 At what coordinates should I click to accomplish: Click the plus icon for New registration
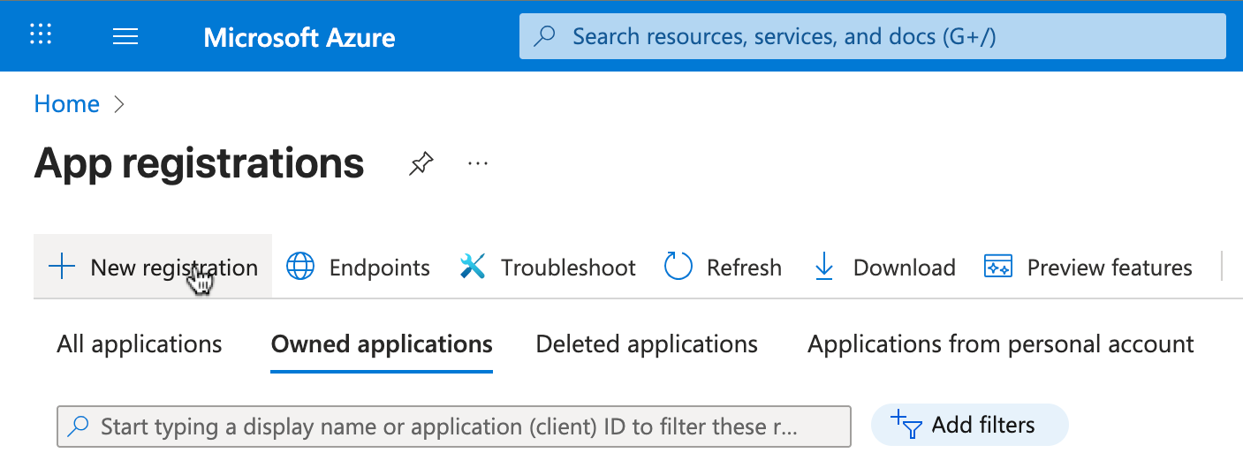pos(62,267)
